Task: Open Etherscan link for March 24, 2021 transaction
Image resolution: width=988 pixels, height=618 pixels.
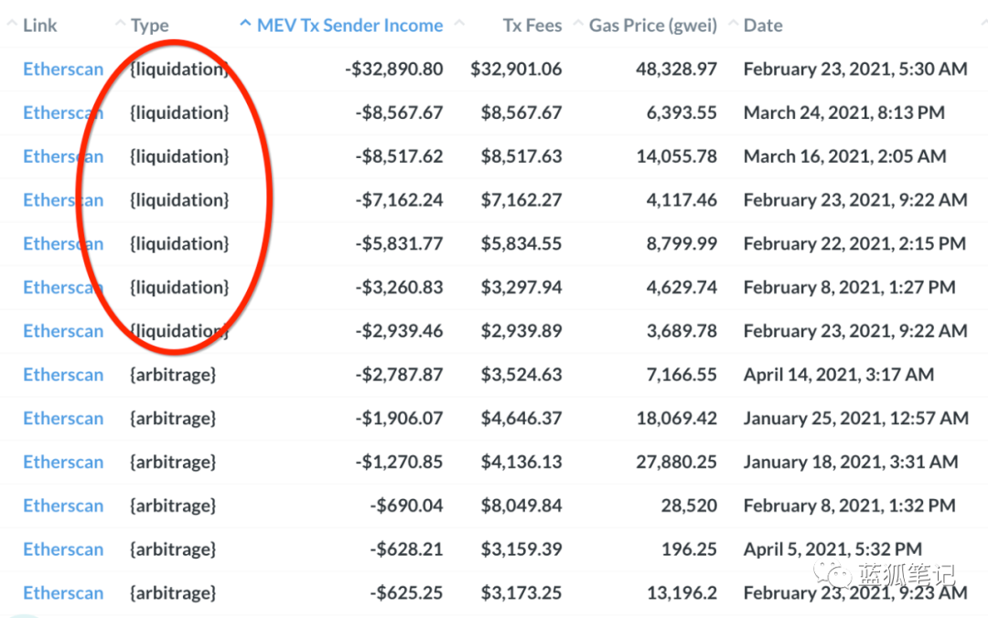Action: point(63,113)
